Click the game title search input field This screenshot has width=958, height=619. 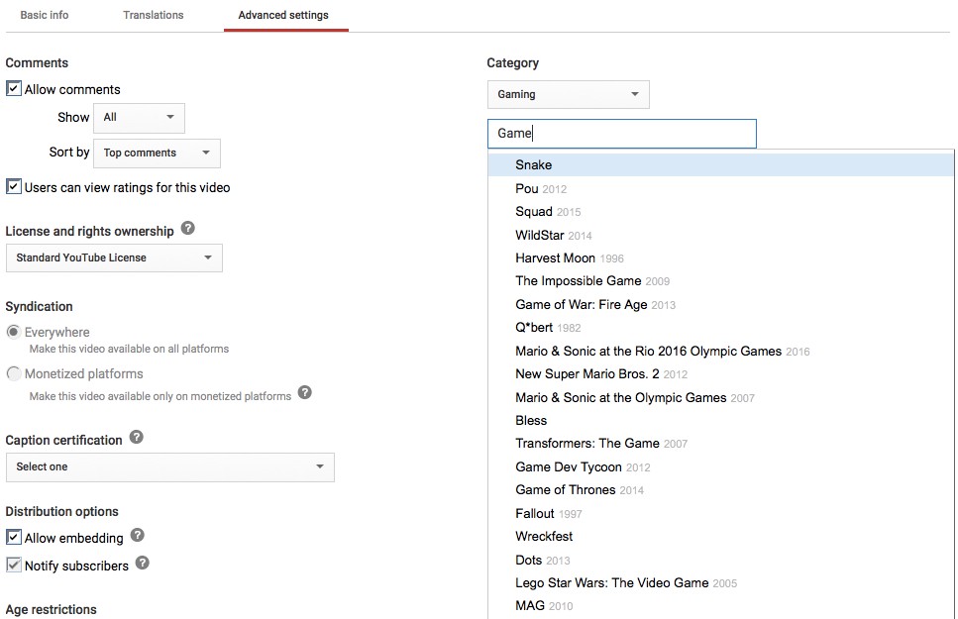pyautogui.click(x=621, y=133)
